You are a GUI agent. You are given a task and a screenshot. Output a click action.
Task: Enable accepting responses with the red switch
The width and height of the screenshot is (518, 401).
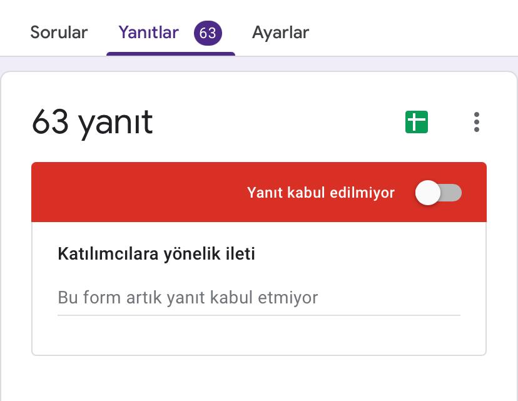(x=439, y=193)
